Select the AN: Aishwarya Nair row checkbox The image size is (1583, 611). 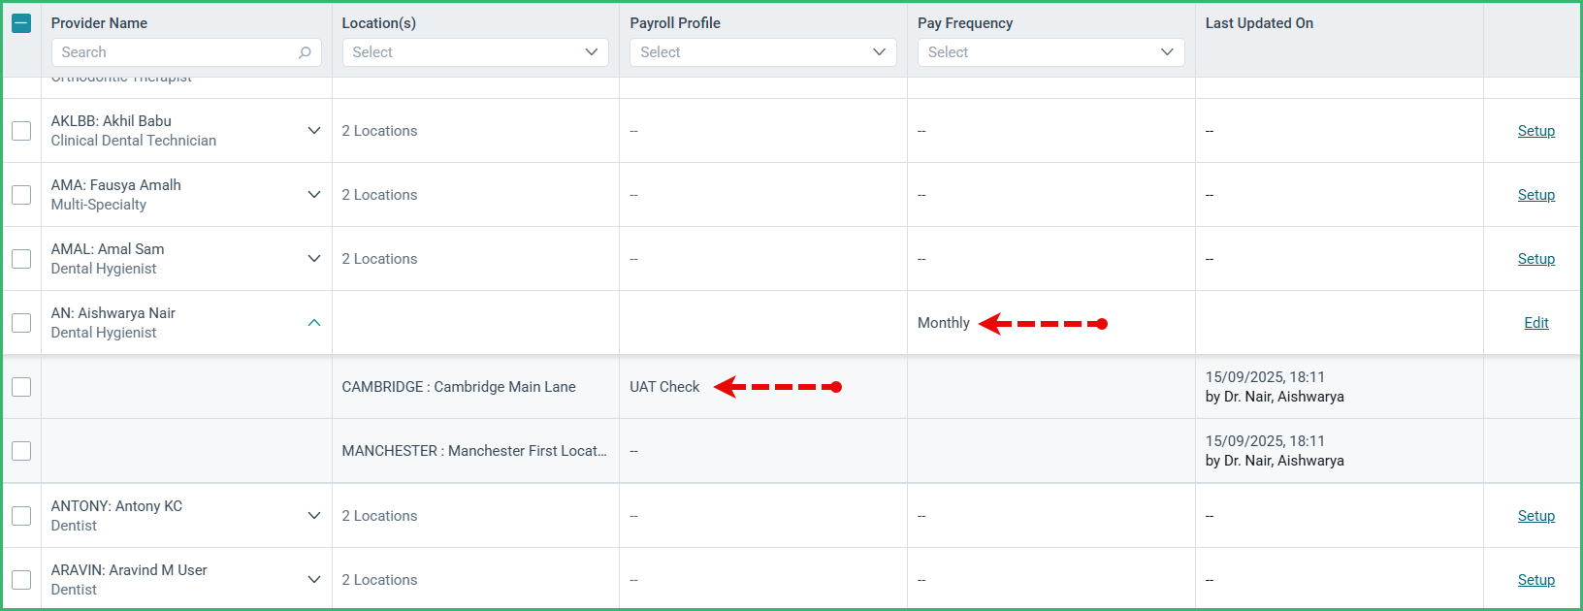point(21,323)
